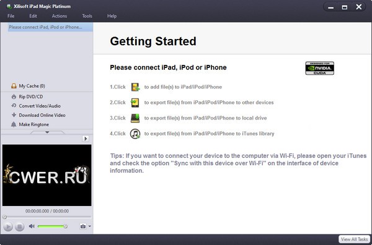This screenshot has width=372, height=245.
Task: Adjust the green volume slider
Action: pyautogui.click(x=52, y=226)
